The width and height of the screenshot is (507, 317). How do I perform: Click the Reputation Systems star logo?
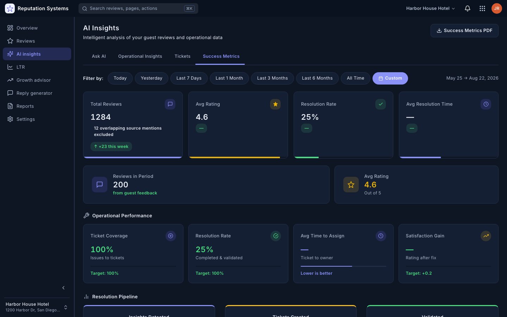pos(10,8)
